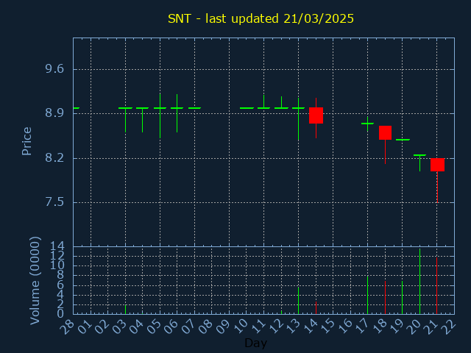Click the green volume bar on day 03
This screenshot has height=353, width=471.
coord(126,310)
